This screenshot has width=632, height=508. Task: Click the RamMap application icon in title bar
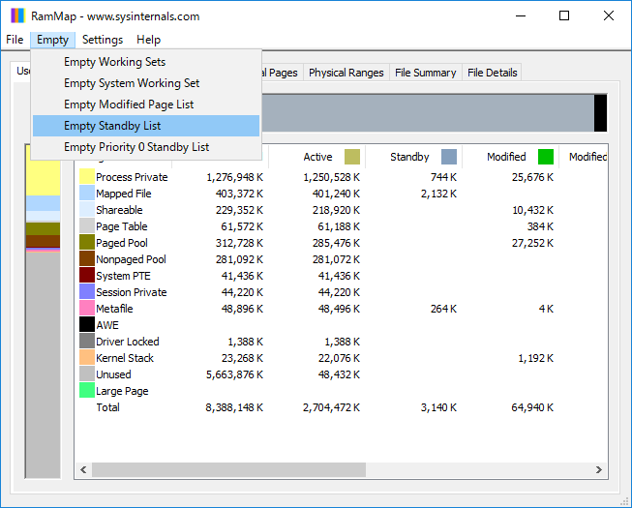[17, 16]
